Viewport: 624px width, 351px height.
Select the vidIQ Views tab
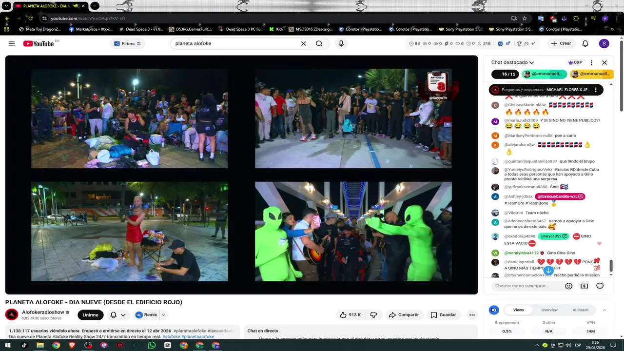pyautogui.click(x=519, y=310)
